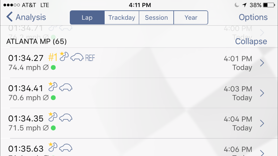
Task: Tap green status dot beside 74.4 mph
Action: (x=53, y=67)
